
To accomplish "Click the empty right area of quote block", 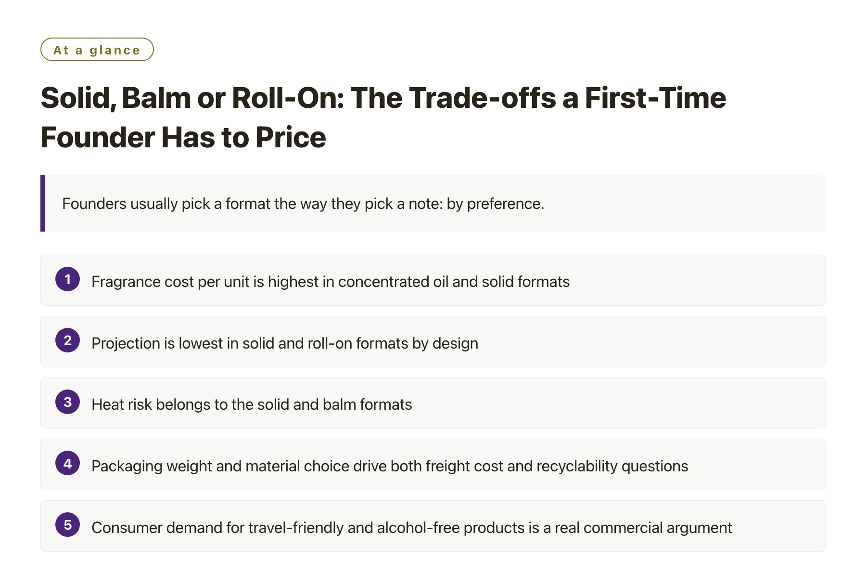I will pos(683,203).
